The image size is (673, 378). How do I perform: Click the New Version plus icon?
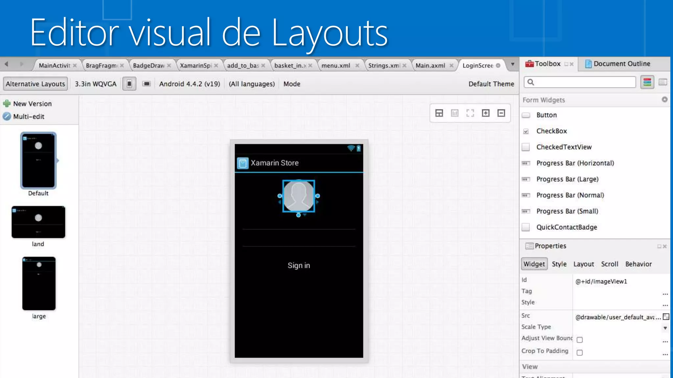click(7, 104)
